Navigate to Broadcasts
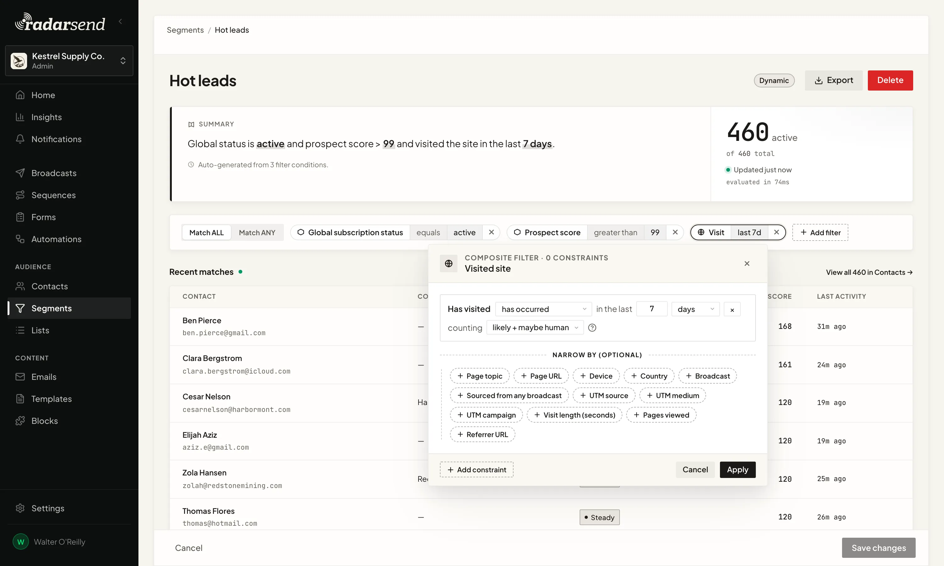Image resolution: width=944 pixels, height=566 pixels. (69, 173)
